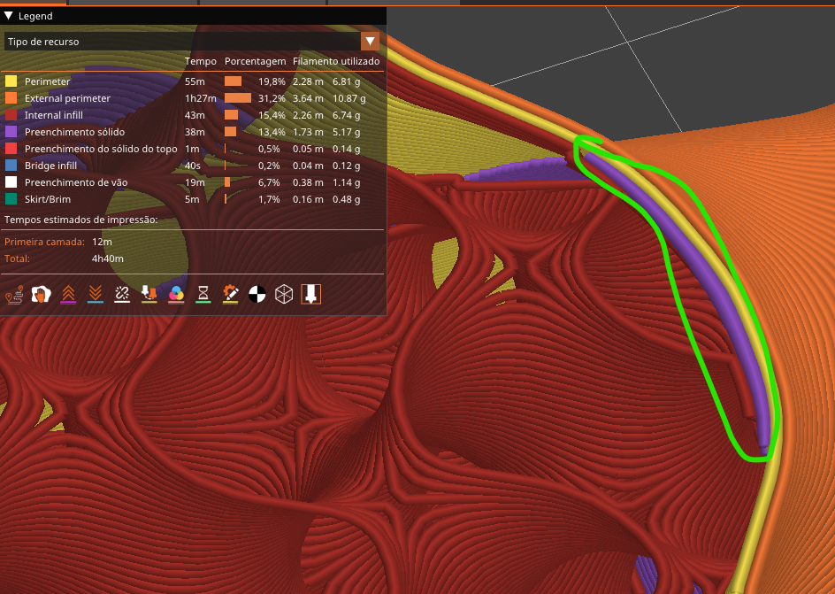Show seams using the seams icon
Viewport: 835px width, 594px height.
[123, 293]
